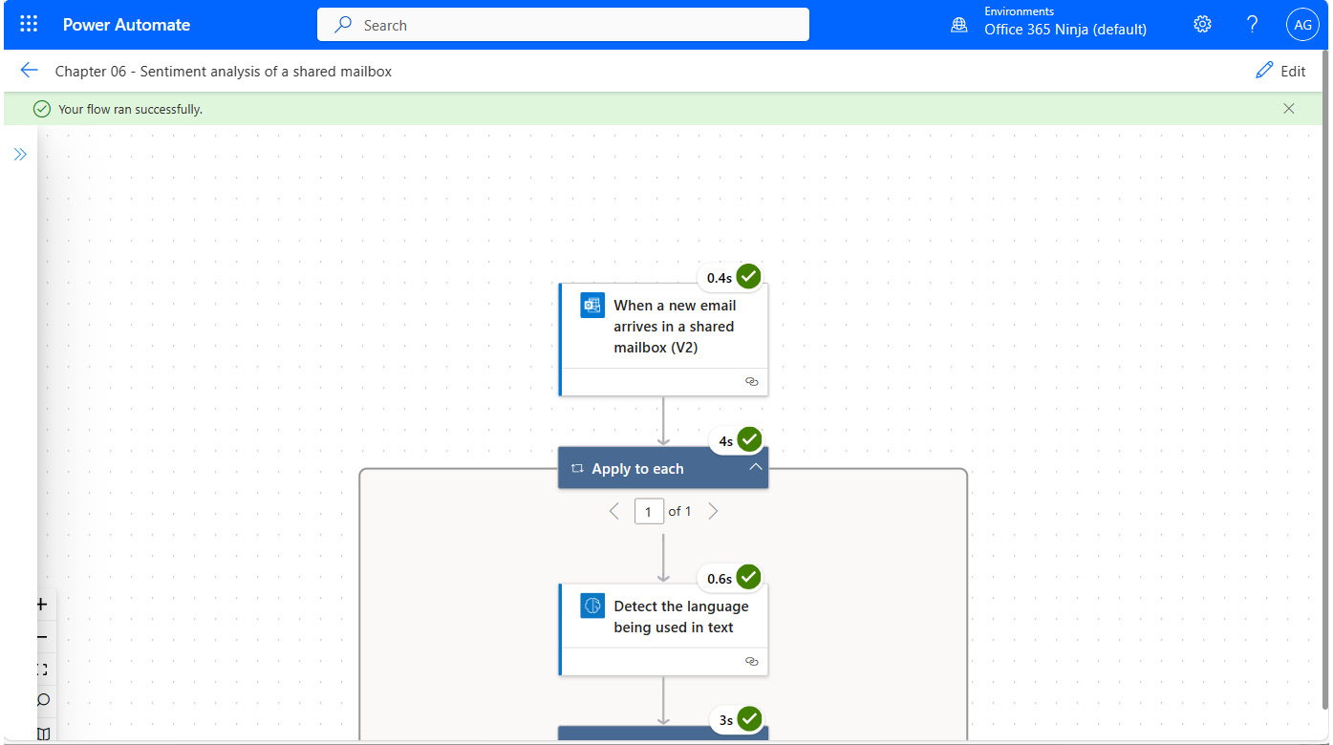This screenshot has height=745, width=1333.
Task: Click the 3s success status badge
Action: point(738,719)
